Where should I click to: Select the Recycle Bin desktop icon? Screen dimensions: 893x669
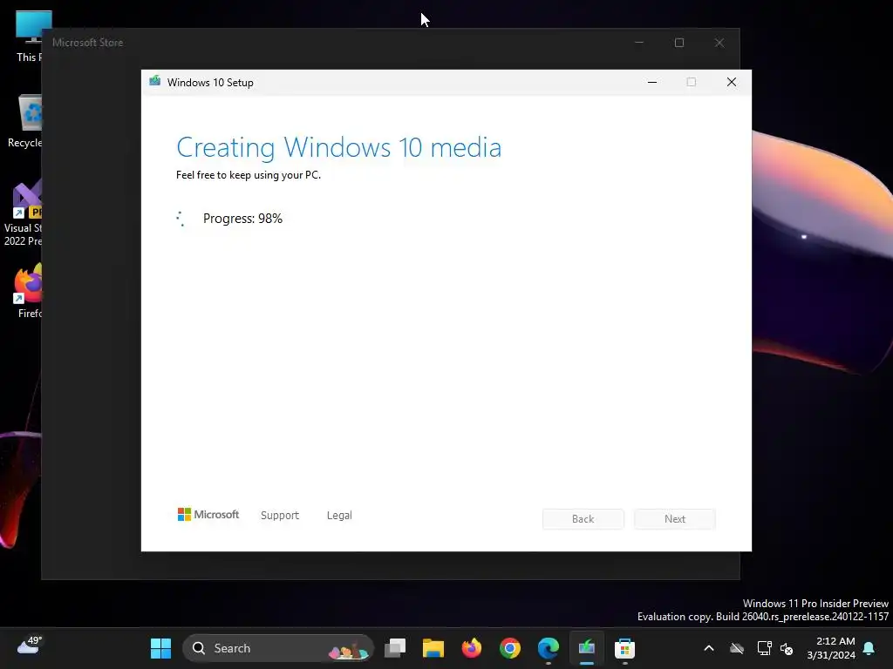(25, 121)
